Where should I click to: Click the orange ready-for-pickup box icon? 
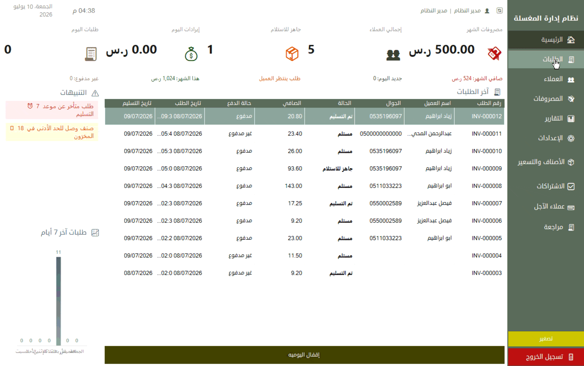tap(292, 54)
